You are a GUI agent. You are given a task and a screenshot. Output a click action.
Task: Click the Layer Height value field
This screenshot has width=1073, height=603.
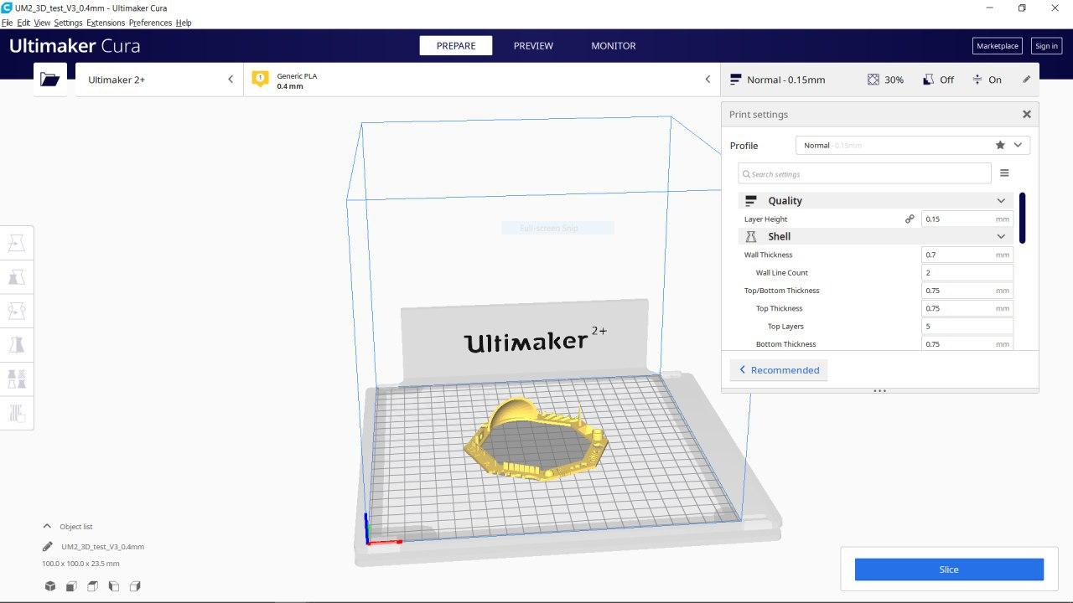[967, 219]
